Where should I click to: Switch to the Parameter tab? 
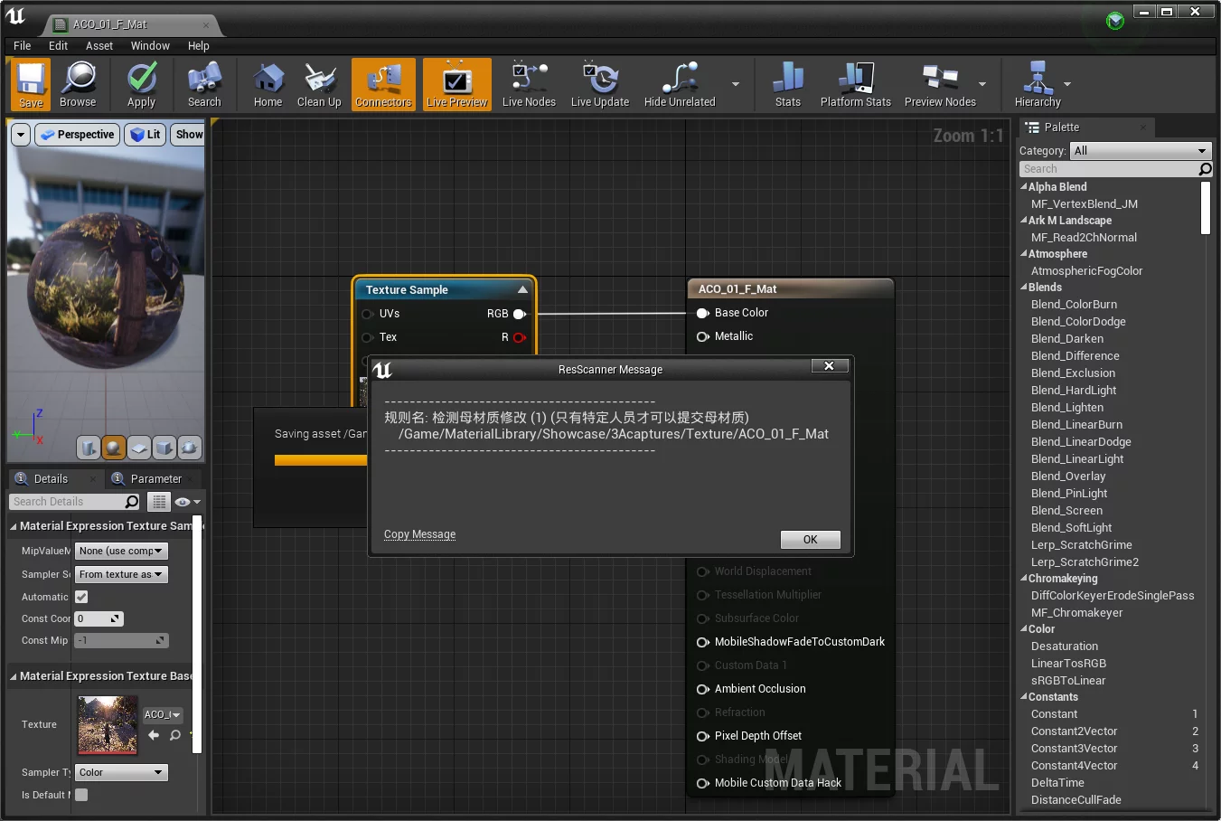pyautogui.click(x=155, y=479)
